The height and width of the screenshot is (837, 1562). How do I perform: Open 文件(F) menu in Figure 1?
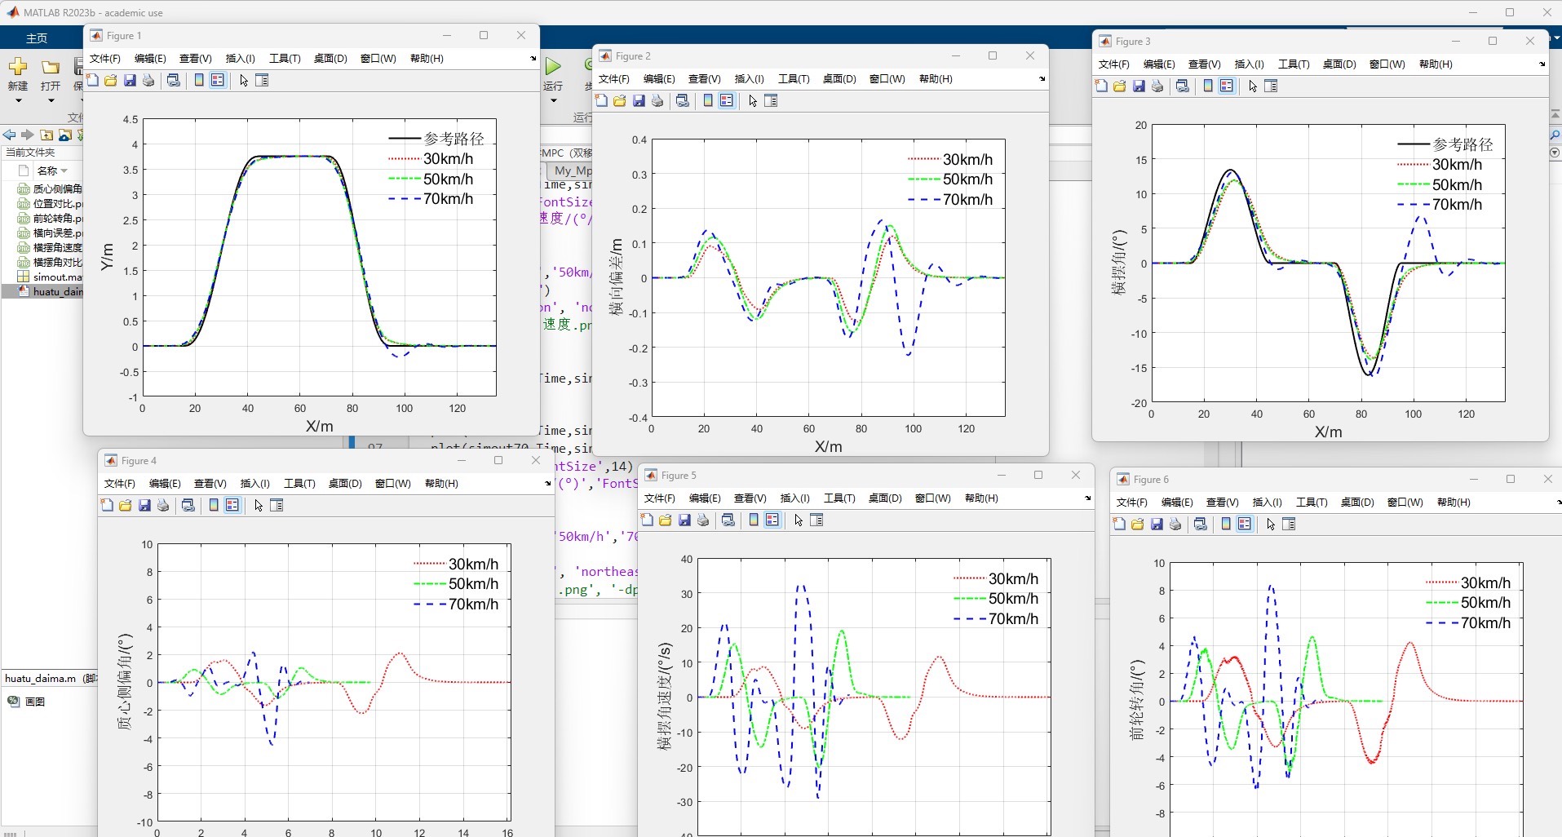coord(105,58)
